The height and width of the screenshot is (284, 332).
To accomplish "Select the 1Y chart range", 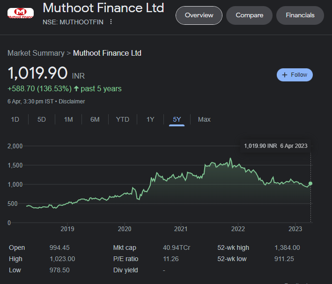I will click(150, 119).
